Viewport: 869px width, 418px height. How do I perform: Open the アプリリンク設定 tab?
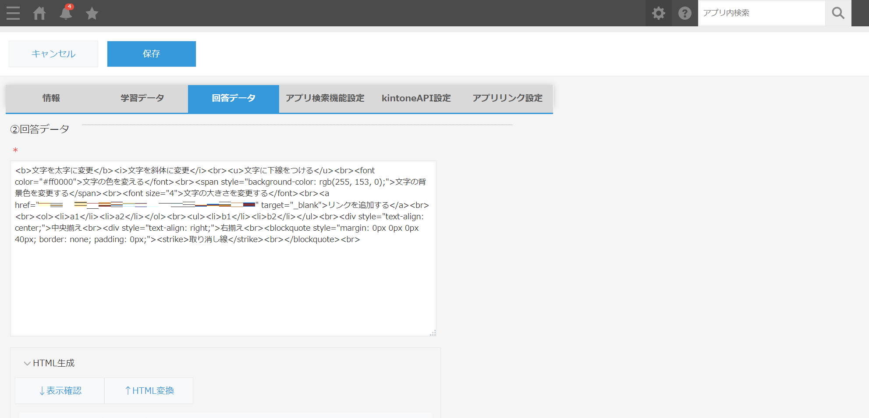507,98
